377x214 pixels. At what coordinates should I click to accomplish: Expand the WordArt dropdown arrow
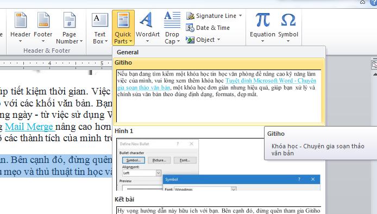click(x=147, y=41)
